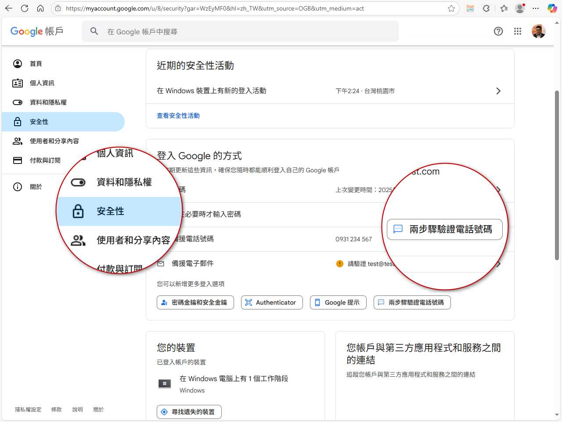Open the browser settings and more menu

coord(536,8)
